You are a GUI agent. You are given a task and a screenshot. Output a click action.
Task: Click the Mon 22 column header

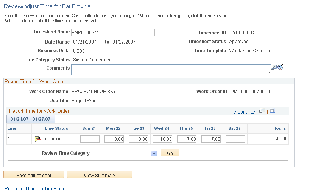pos(113,128)
